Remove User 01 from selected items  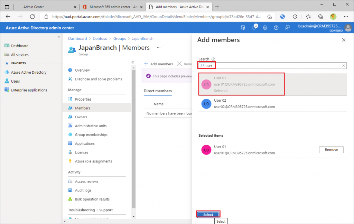(x=331, y=150)
